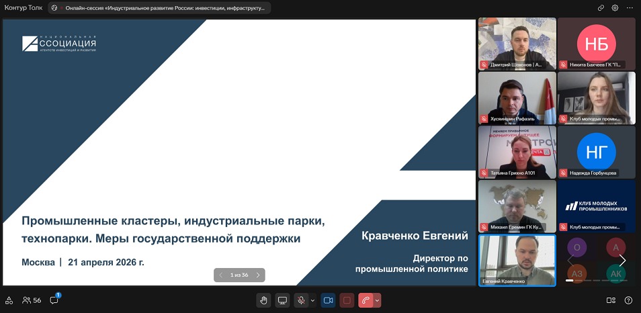Toggle the recording button
The width and height of the screenshot is (641, 313).
coord(347,300)
